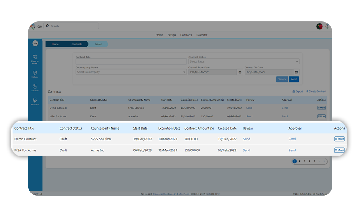Click the Create Contract link
Screen dimensions: 358x214
(316, 91)
